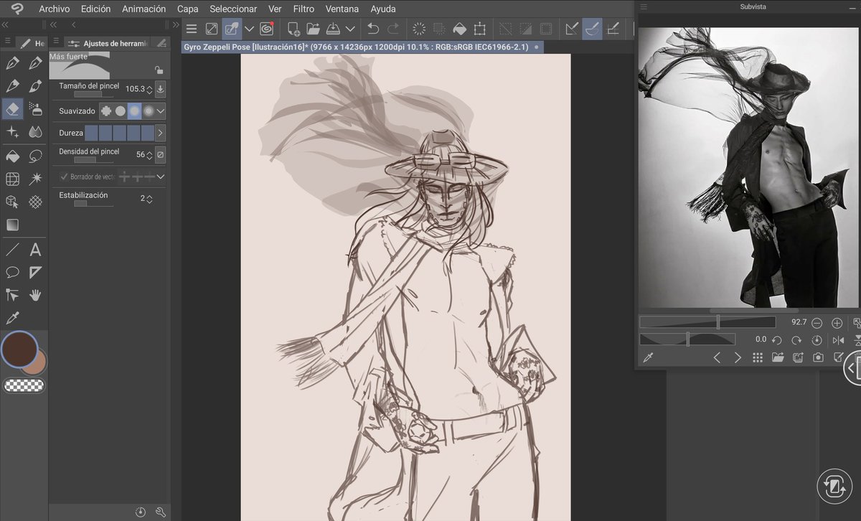
Task: Click Save icon in command bar
Action: pos(333,29)
